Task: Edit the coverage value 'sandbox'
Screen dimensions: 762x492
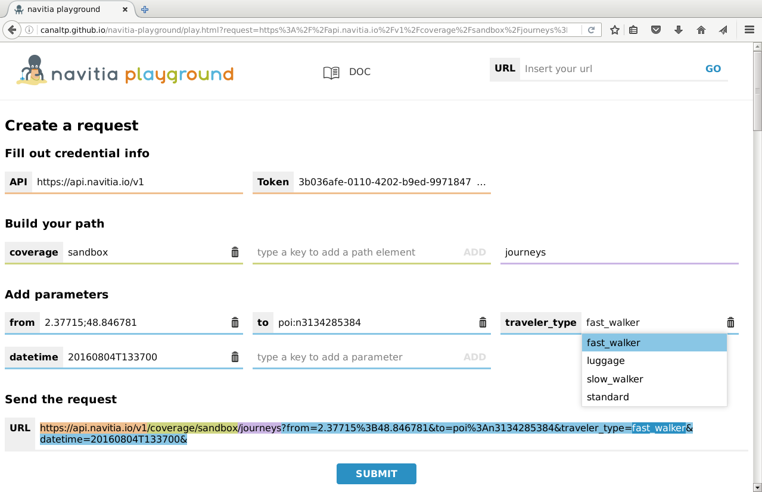Action: (x=146, y=252)
